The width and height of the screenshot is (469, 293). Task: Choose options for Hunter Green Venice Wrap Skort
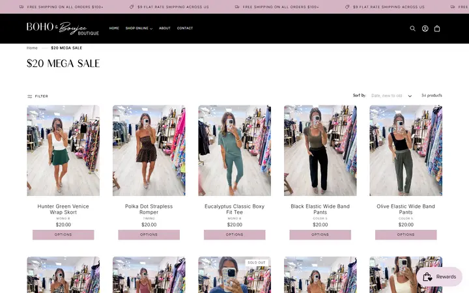pos(63,234)
